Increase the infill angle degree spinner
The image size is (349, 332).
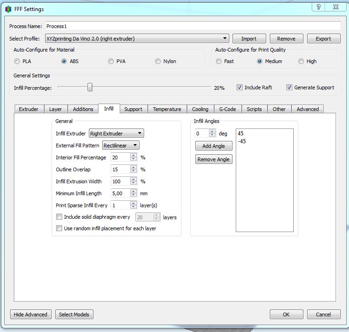pyautogui.click(x=212, y=132)
